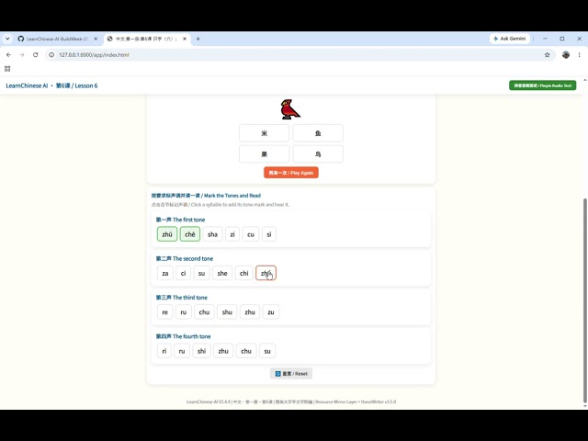Click the Lesson 6 breadcrumb link
The height and width of the screenshot is (441, 588).
(76, 85)
